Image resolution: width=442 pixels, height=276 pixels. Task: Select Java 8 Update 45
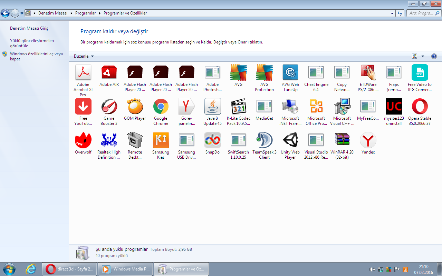pyautogui.click(x=213, y=112)
